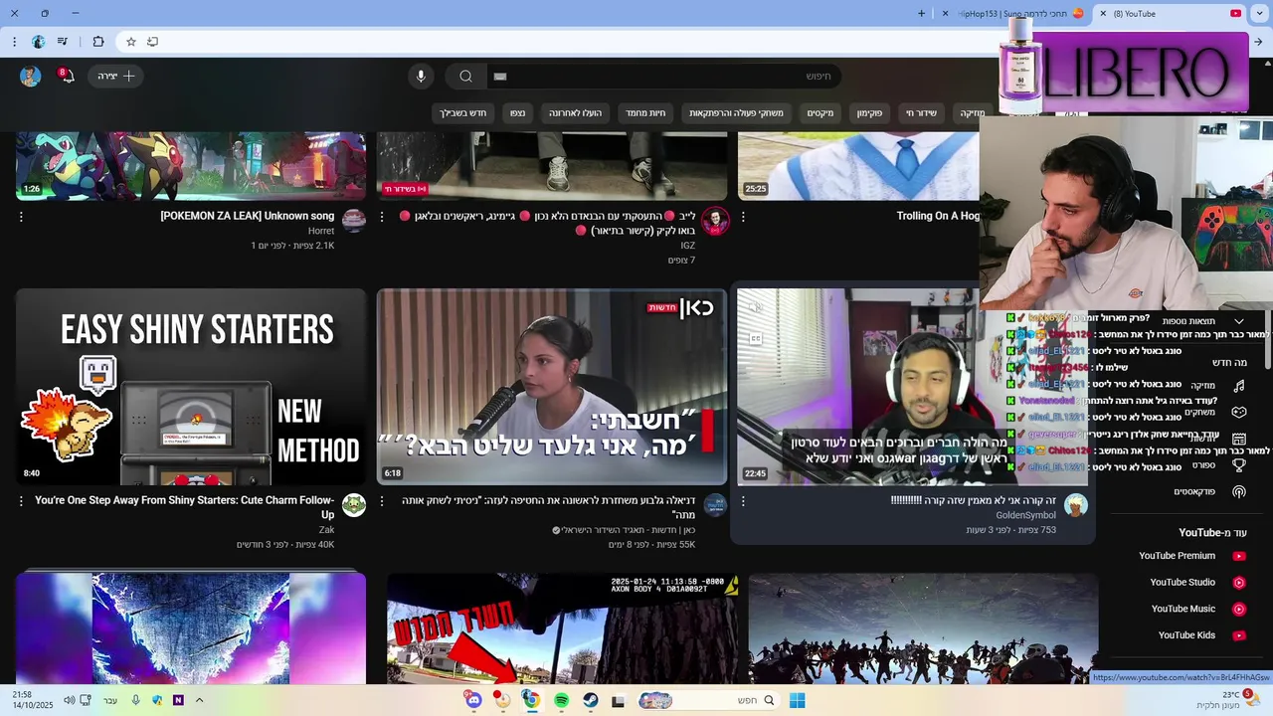
Task: Open the Chrome extensions puzzle icon
Action: 97,42
